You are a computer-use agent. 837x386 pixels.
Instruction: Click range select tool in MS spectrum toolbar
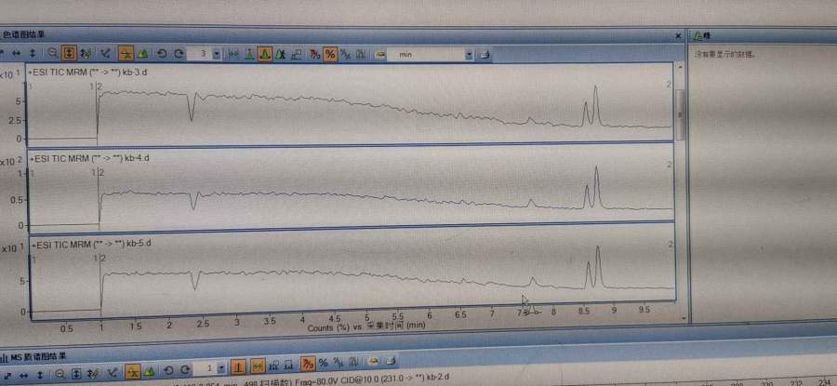click(113, 373)
